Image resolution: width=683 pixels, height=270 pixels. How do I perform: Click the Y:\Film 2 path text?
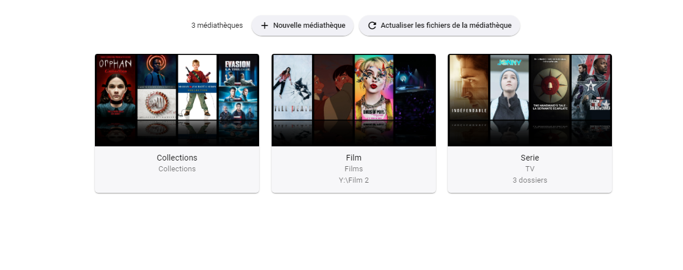(x=353, y=180)
